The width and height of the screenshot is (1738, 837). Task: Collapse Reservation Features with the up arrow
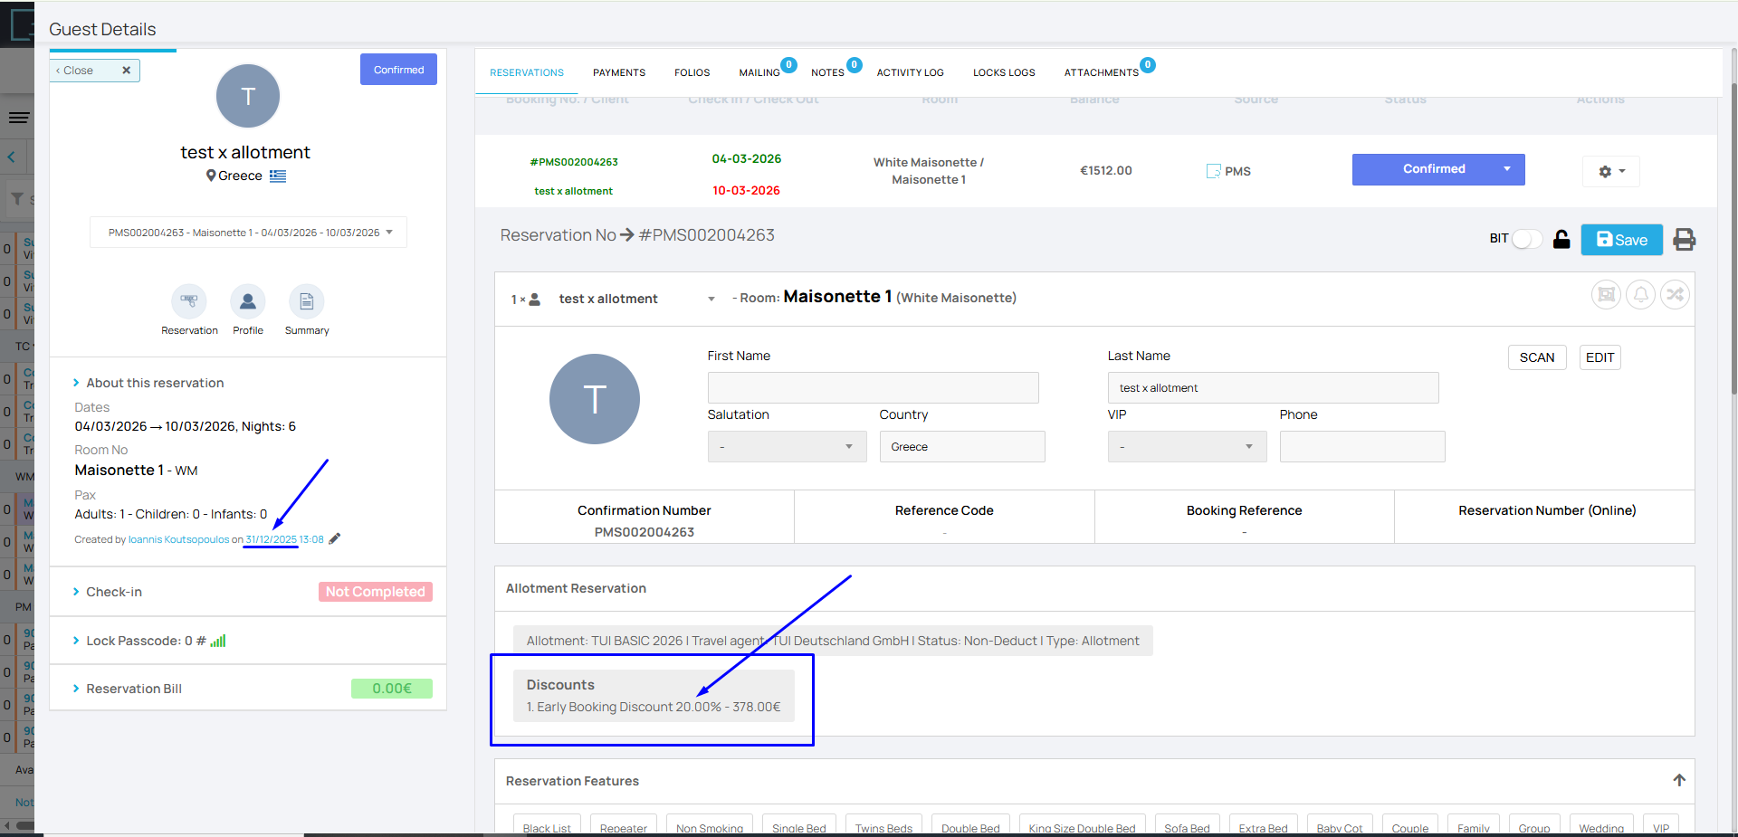pos(1679,780)
